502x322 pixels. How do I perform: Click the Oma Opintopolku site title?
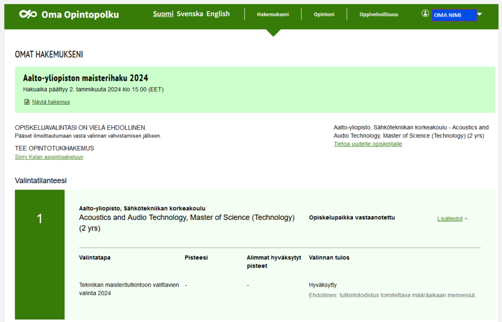click(80, 14)
